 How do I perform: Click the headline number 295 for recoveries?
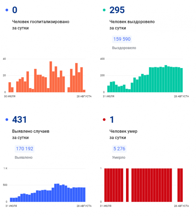(117, 10)
